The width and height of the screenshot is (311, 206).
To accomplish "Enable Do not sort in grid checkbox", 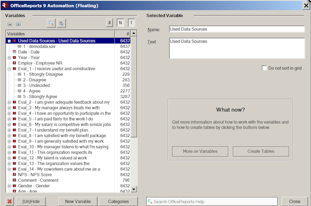I will pos(264,68).
